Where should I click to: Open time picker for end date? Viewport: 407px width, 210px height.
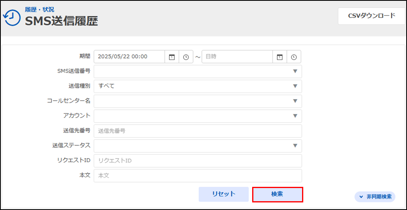pyautogui.click(x=294, y=57)
